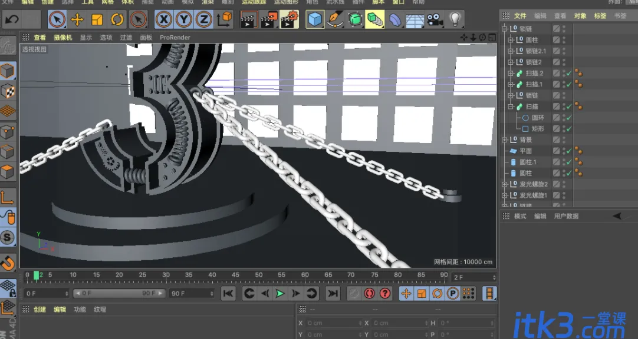
Task: Open the material manager 创建 menu
Action: [x=40, y=310]
